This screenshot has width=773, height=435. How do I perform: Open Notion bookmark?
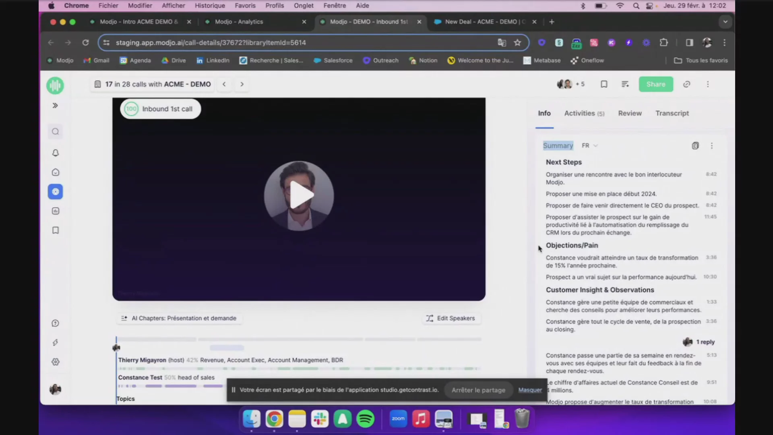[x=423, y=60]
